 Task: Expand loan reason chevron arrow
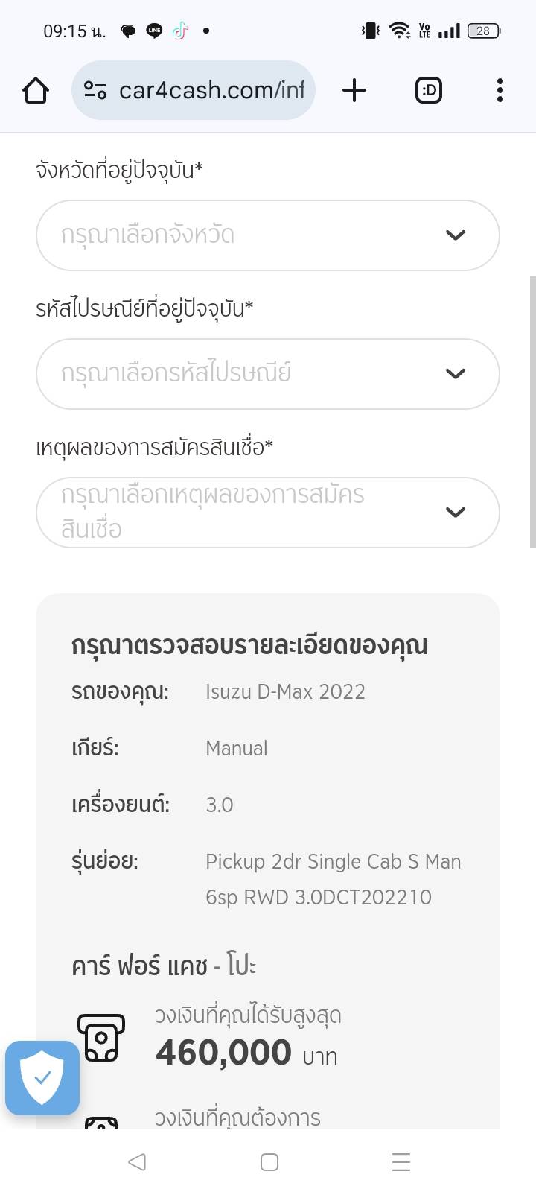[x=455, y=513]
